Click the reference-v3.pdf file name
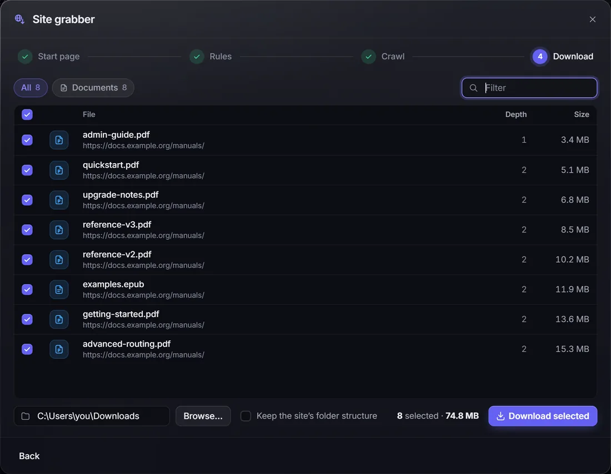Viewport: 611px width, 474px height. pyautogui.click(x=117, y=225)
